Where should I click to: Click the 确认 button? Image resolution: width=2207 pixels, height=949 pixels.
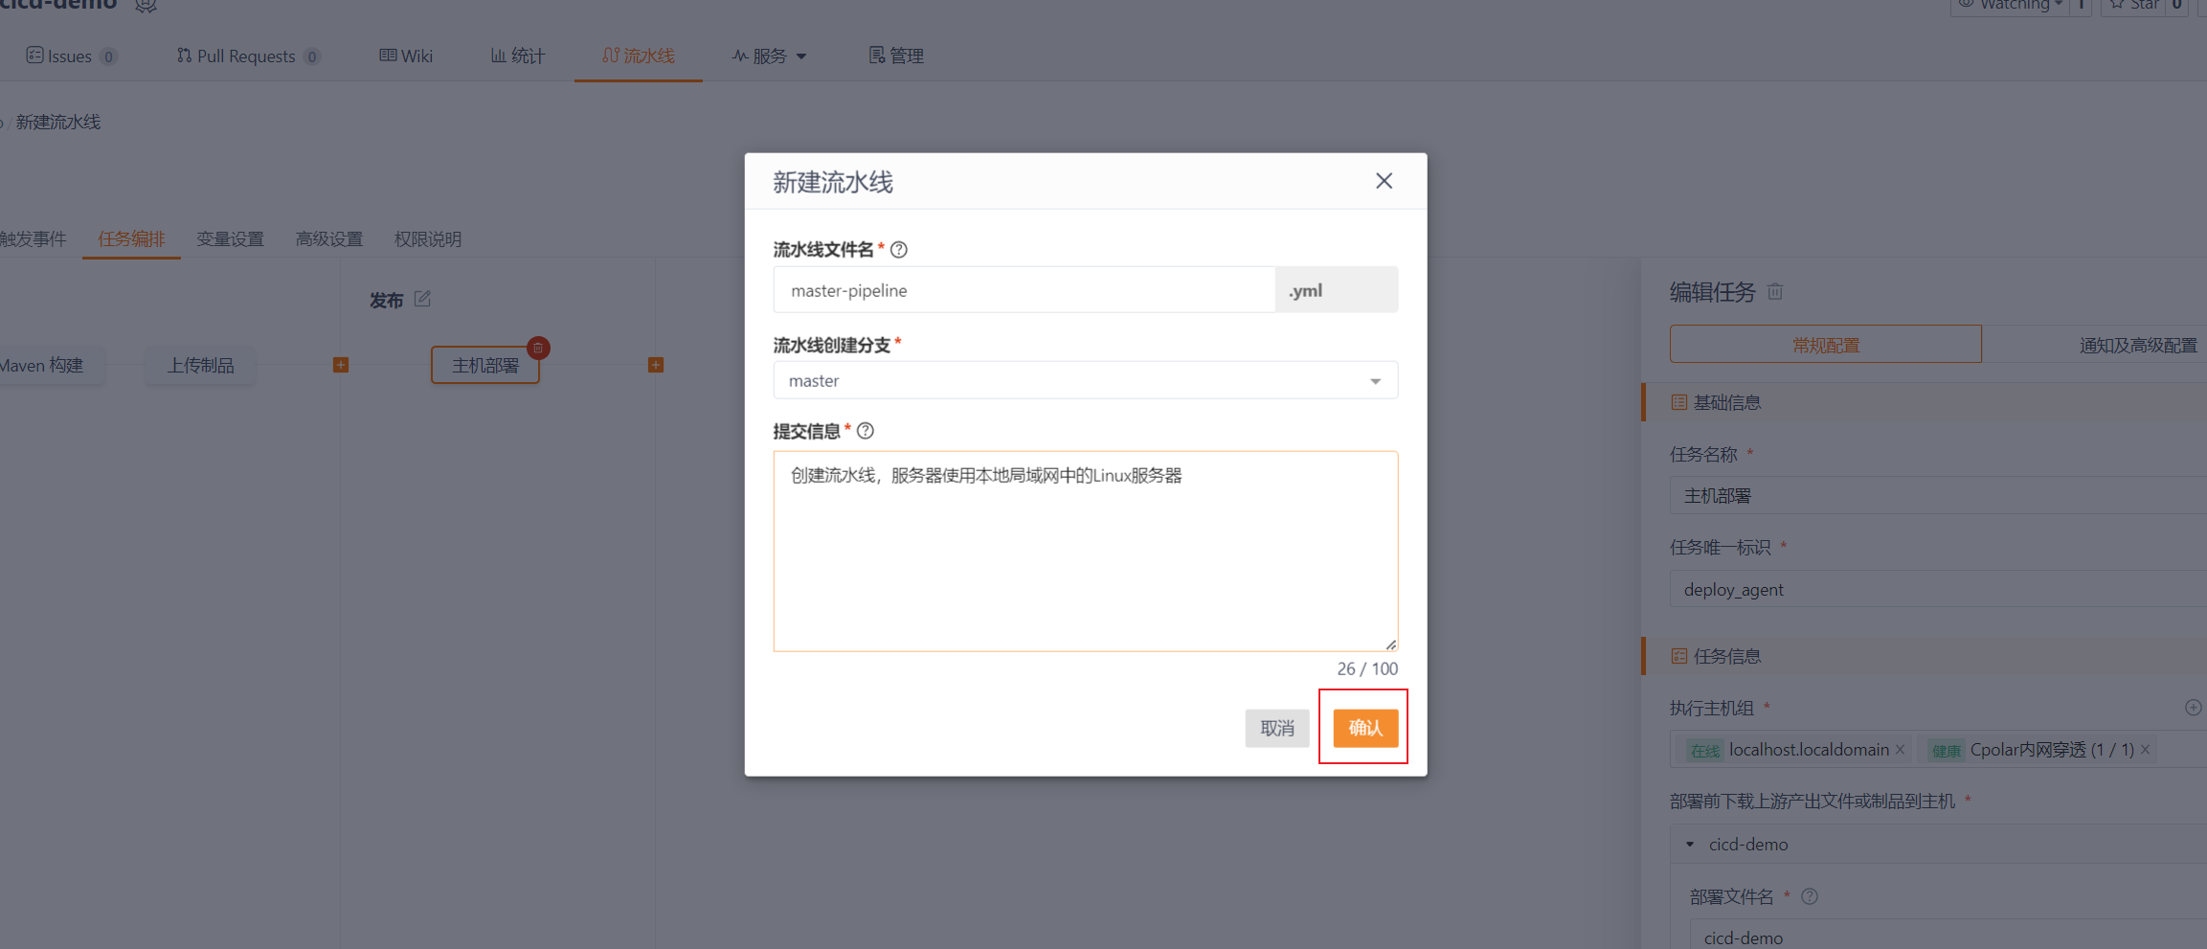(1365, 728)
